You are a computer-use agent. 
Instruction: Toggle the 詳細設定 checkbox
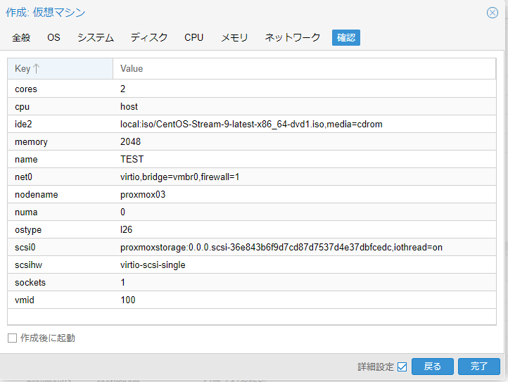click(x=402, y=367)
